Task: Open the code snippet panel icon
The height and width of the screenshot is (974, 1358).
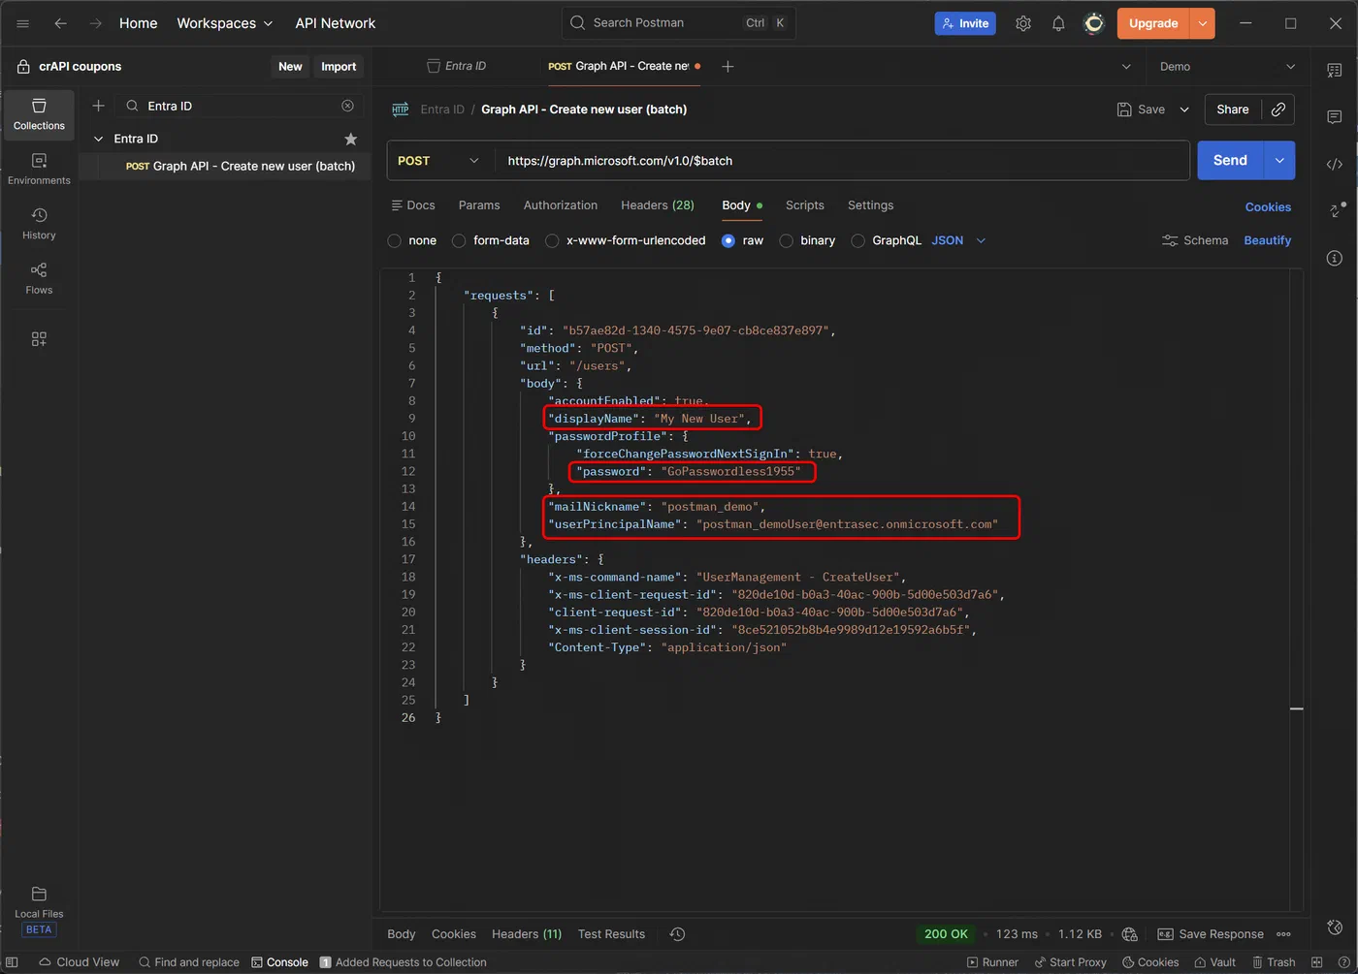Action: [1335, 164]
